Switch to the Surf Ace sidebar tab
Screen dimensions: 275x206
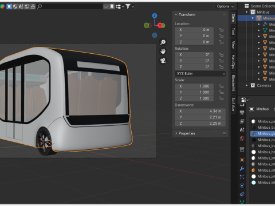(233, 104)
